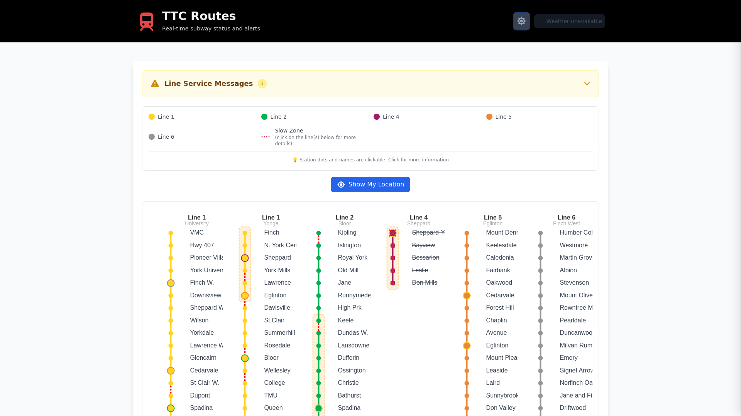Click the Bayview closed station marker
The image size is (741, 416).
pyautogui.click(x=392, y=245)
